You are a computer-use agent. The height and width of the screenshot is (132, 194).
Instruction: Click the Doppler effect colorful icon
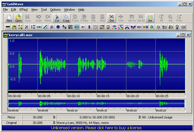[x=14, y=27]
